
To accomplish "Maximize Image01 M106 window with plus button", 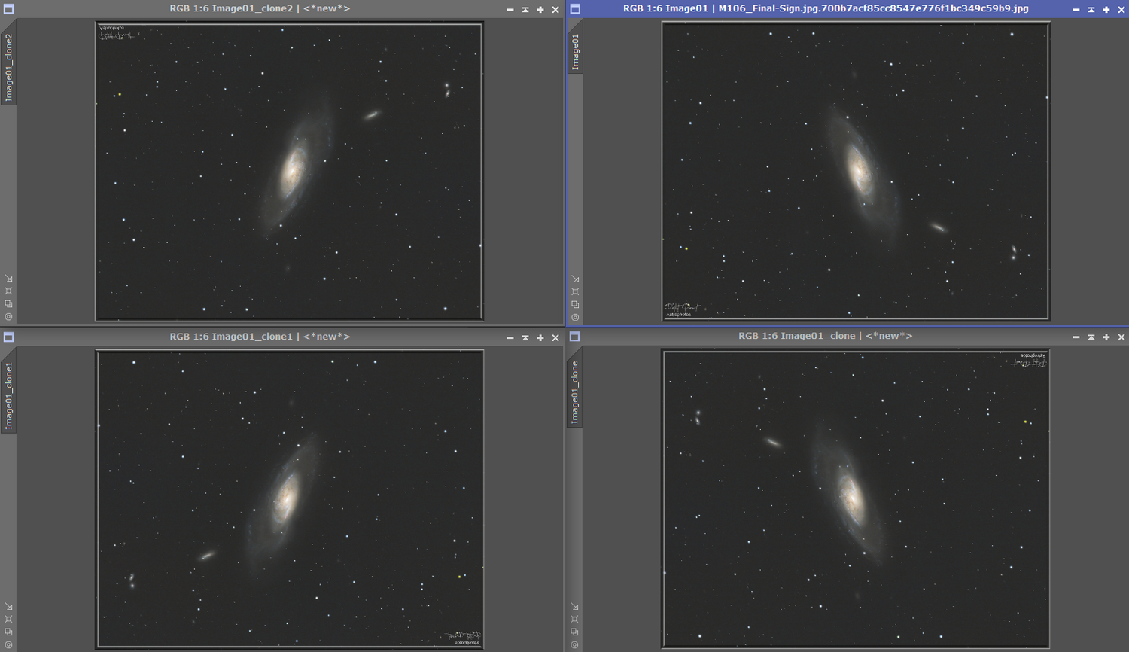I will 1106,10.
